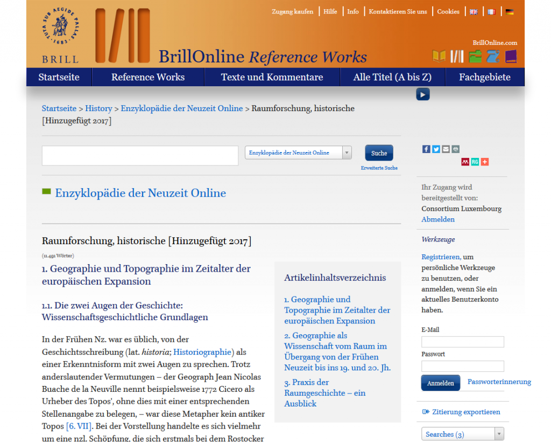Click the Enzyklopädie der Neuzeit Online heading
The width and height of the screenshot is (551, 442).
click(x=140, y=193)
